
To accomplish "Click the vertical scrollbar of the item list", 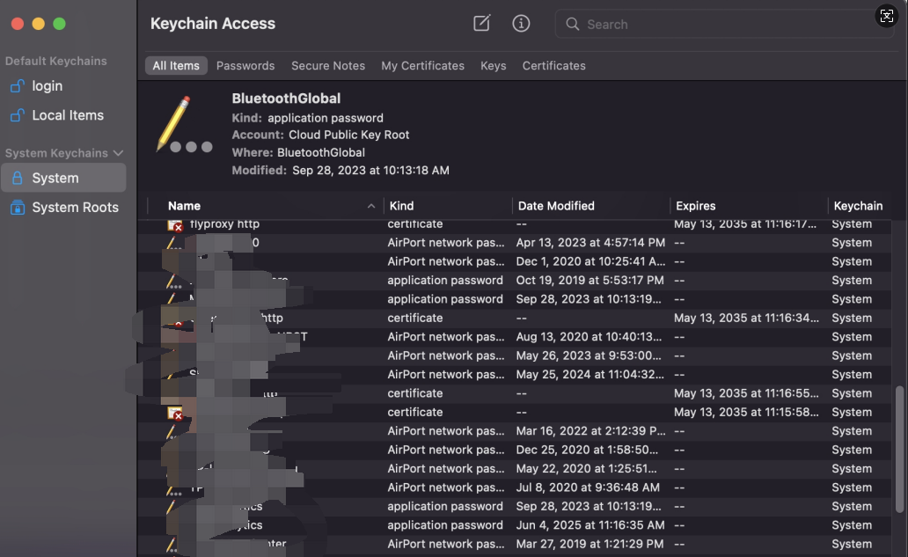I will coord(899,450).
